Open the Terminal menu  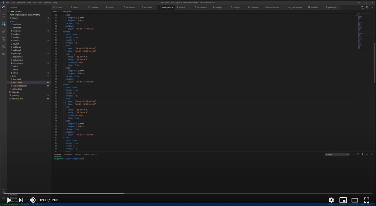[47, 2]
